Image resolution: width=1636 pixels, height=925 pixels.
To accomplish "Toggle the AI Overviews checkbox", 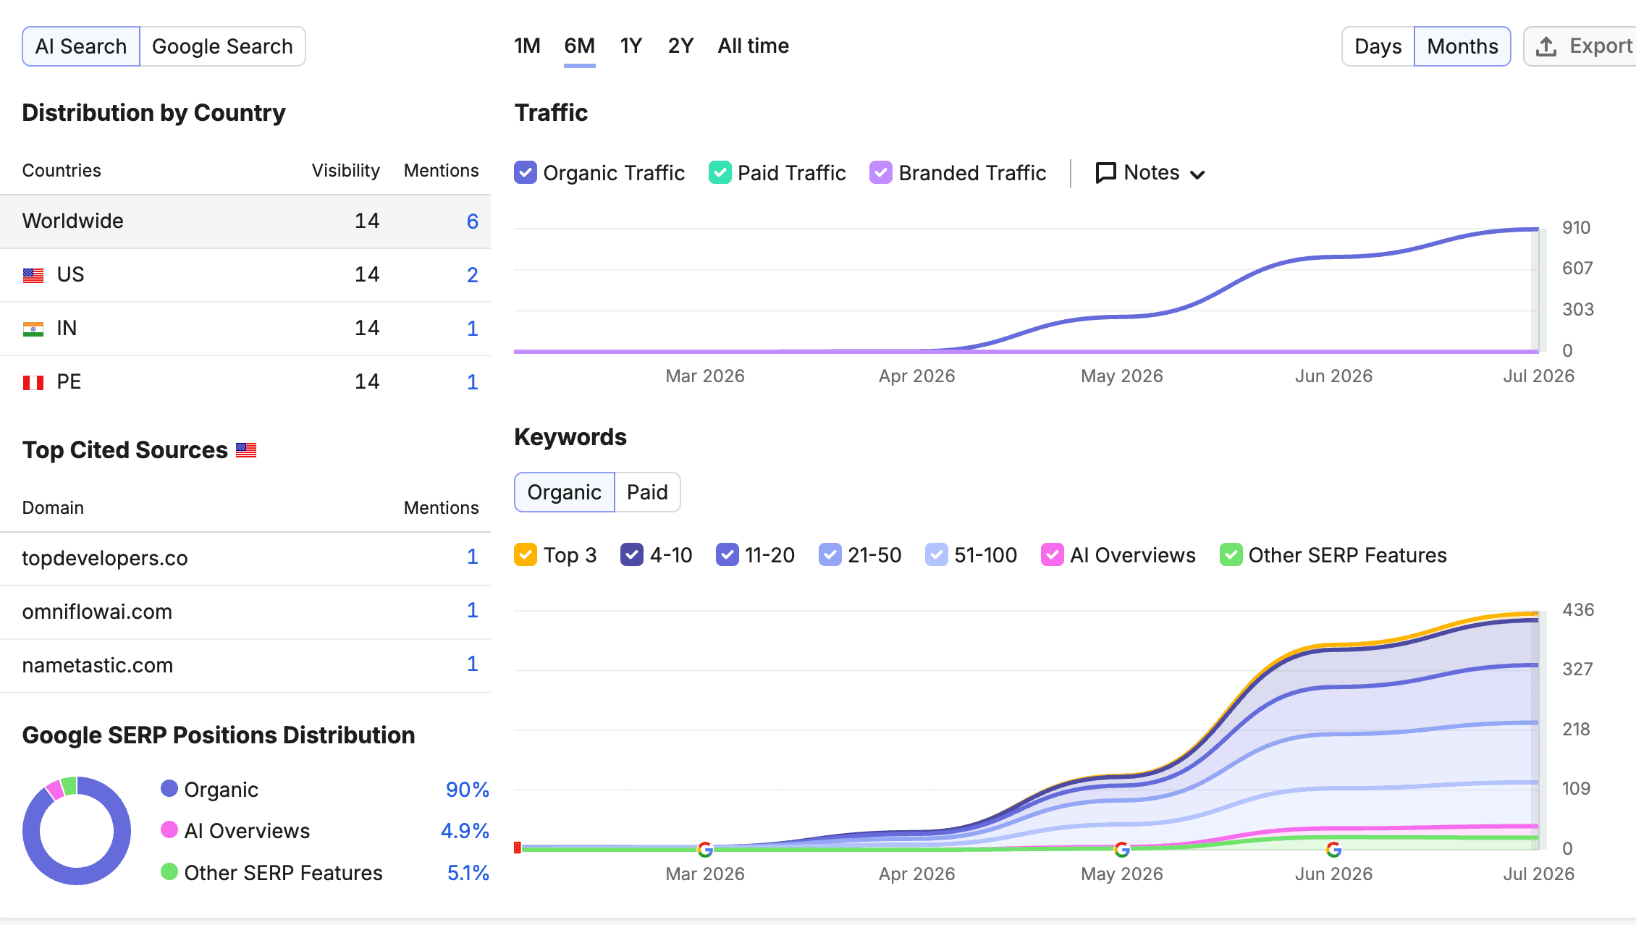I will (x=1052, y=554).
